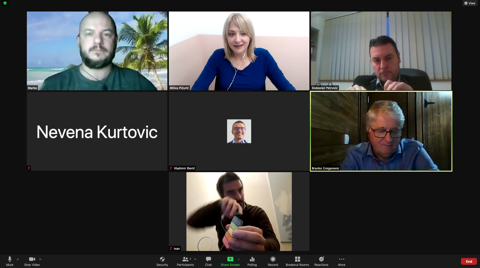Click muted mic icon beside Vladimir Đorić
480x268 pixels.
(171, 168)
